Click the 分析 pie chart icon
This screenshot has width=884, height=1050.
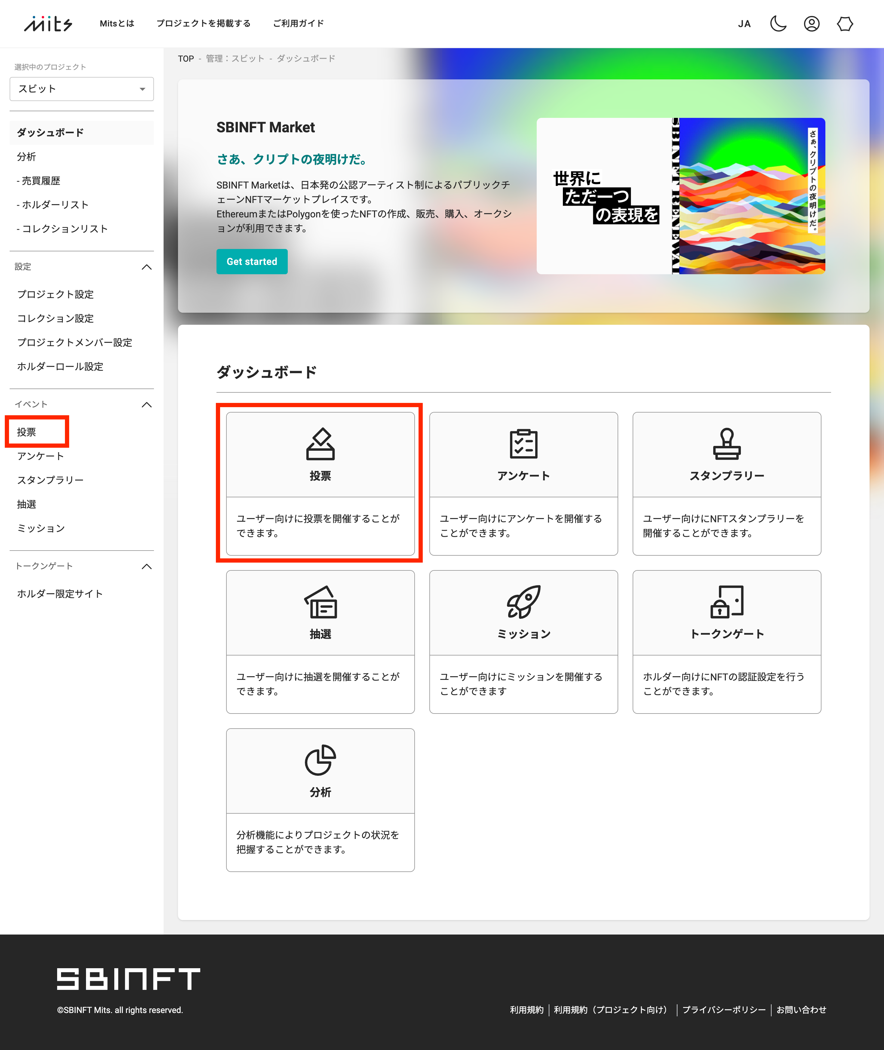[320, 760]
